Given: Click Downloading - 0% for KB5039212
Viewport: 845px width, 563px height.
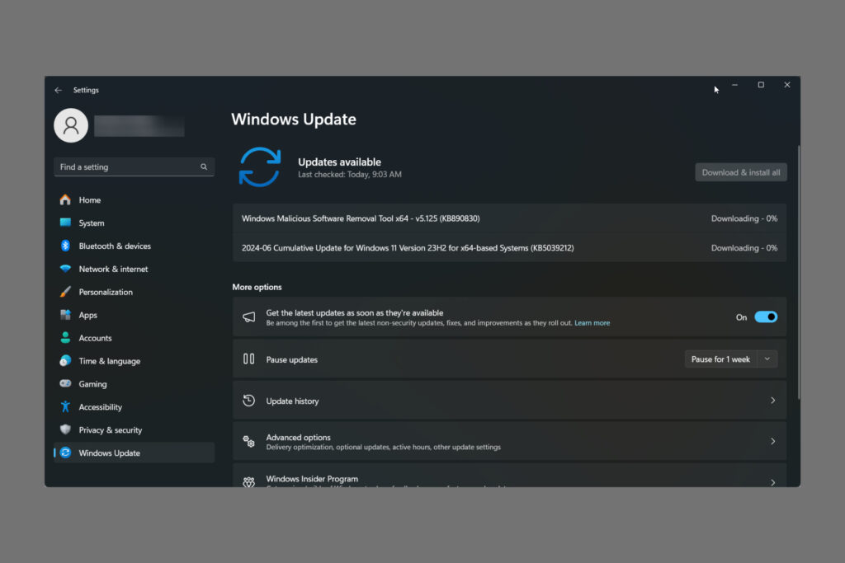Looking at the screenshot, I should pos(744,248).
